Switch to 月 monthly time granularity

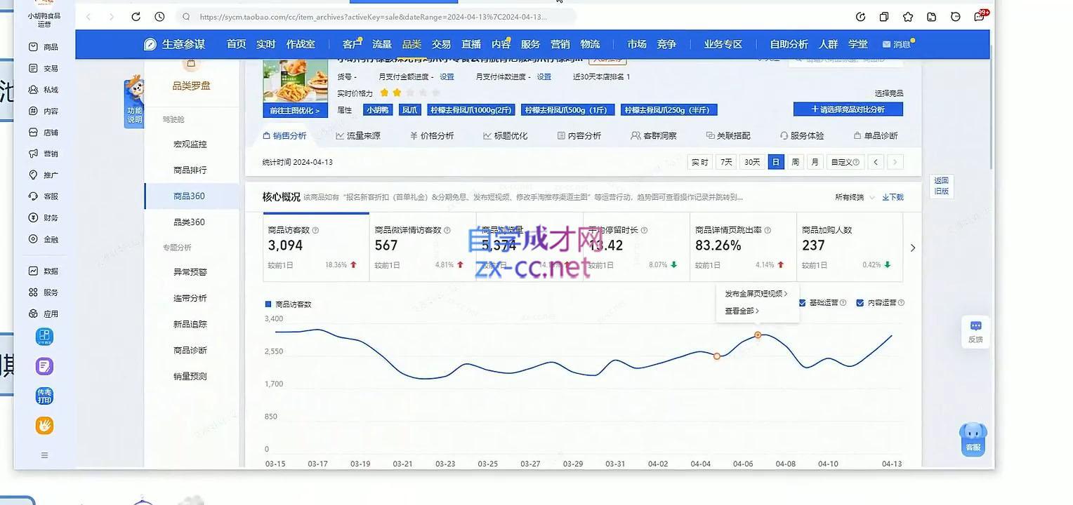815,161
